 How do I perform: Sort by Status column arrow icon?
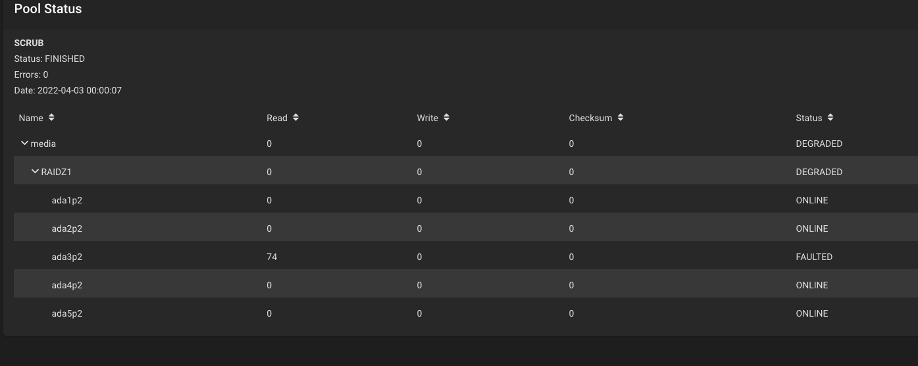pyautogui.click(x=830, y=117)
